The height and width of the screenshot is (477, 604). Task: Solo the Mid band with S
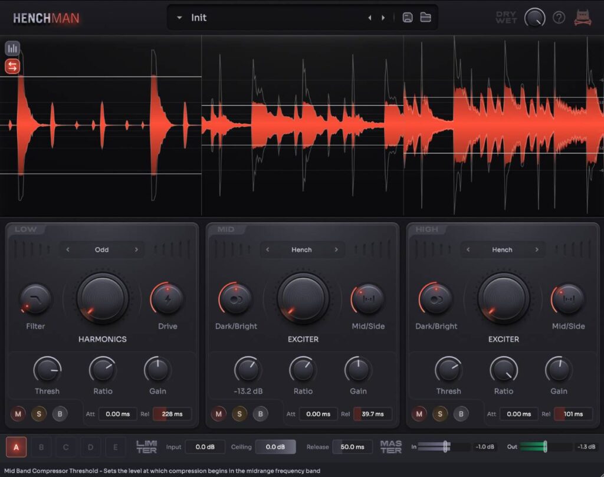(x=239, y=414)
